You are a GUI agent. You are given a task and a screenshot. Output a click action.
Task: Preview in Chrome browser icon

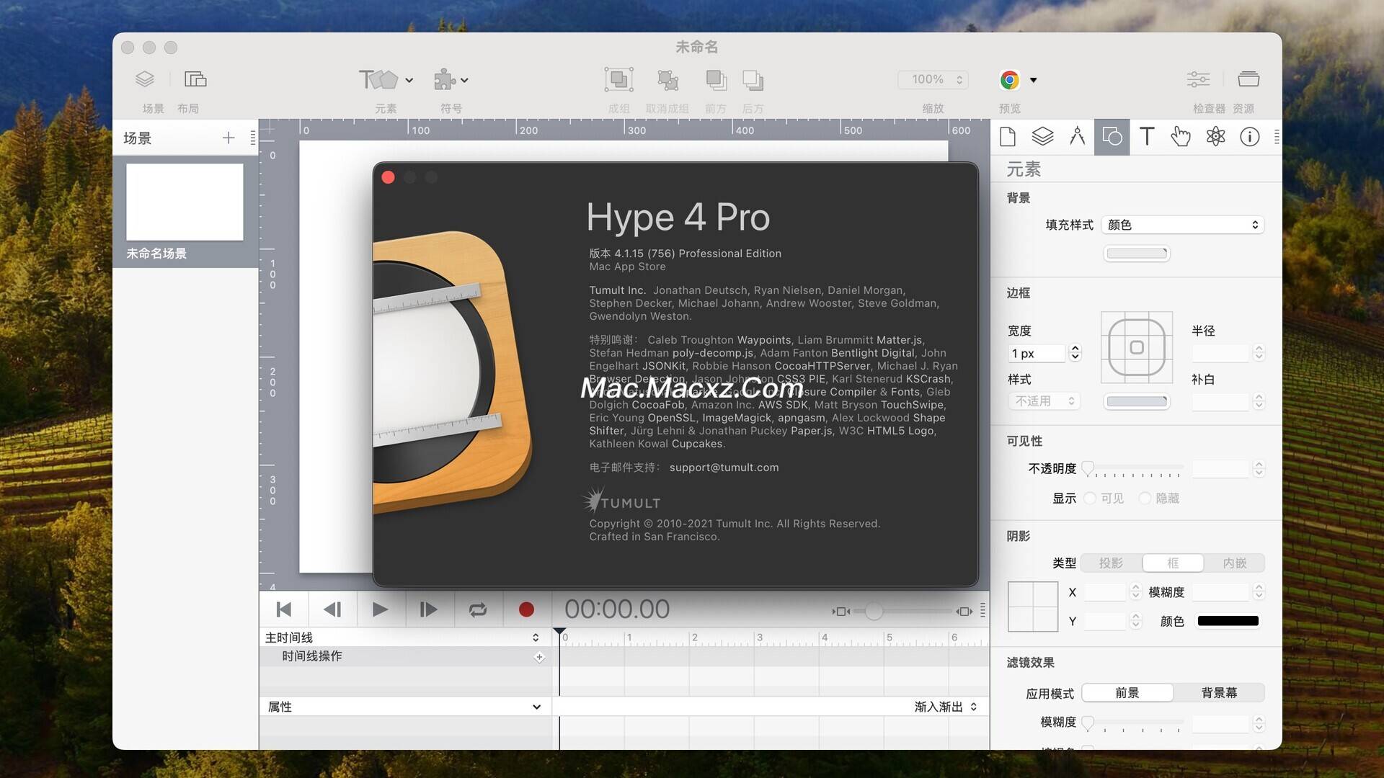click(1009, 79)
